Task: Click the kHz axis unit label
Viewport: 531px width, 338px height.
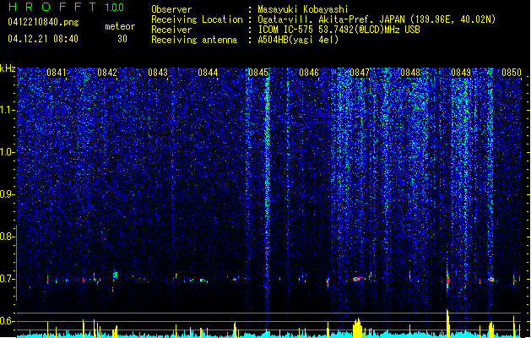Action: (x=8, y=68)
